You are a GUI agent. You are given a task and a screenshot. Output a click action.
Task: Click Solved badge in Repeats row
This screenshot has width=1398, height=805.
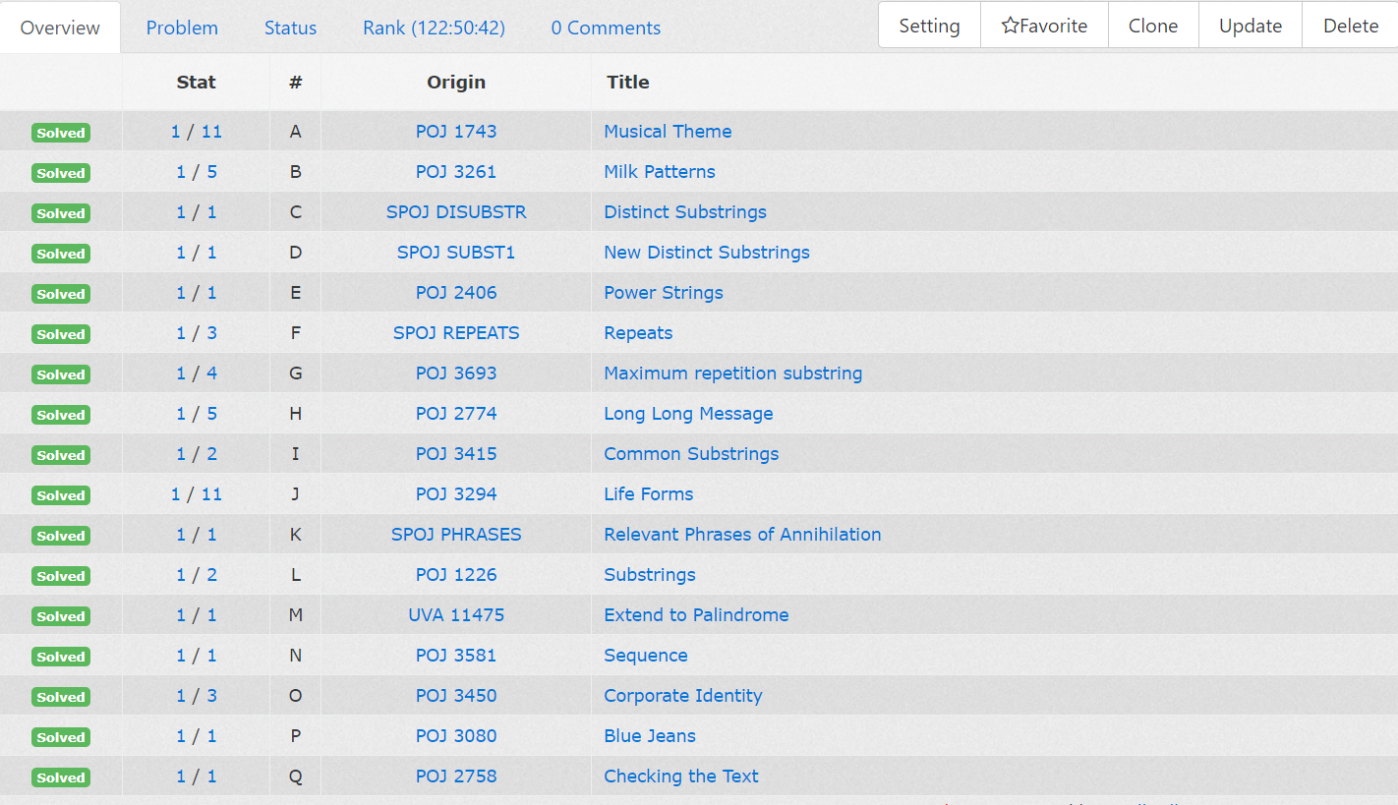click(x=61, y=334)
